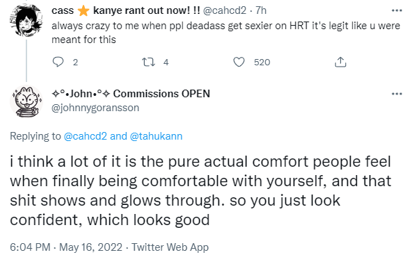
Task: Click the retweet count showing 4
Action: pos(166,63)
